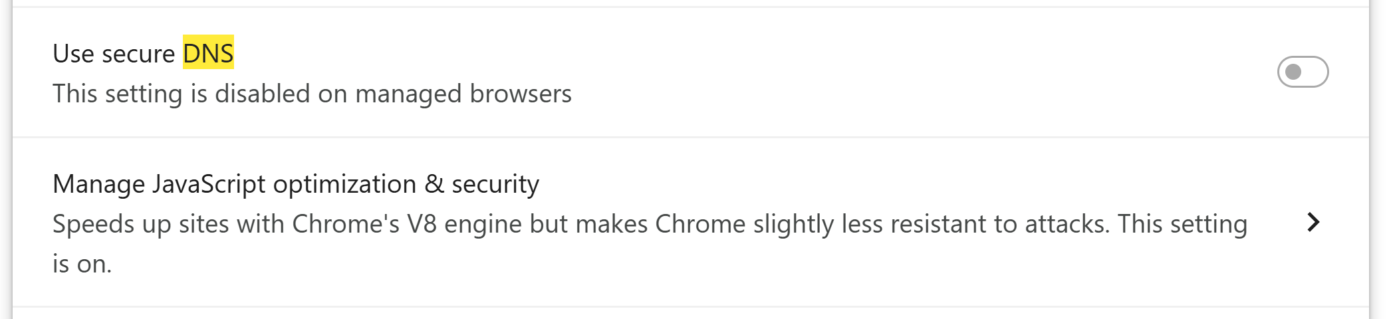Expand JavaScript optimization settings with right arrow

point(1313,222)
